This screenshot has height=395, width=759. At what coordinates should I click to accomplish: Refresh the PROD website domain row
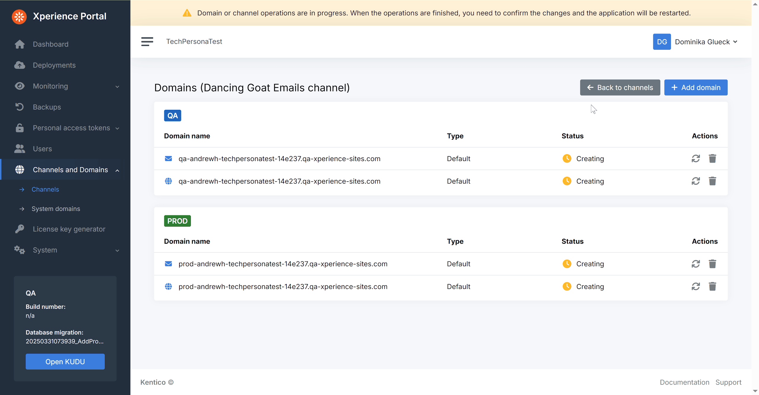[x=696, y=286]
